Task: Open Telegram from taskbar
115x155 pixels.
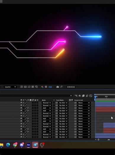Action: point(35,145)
